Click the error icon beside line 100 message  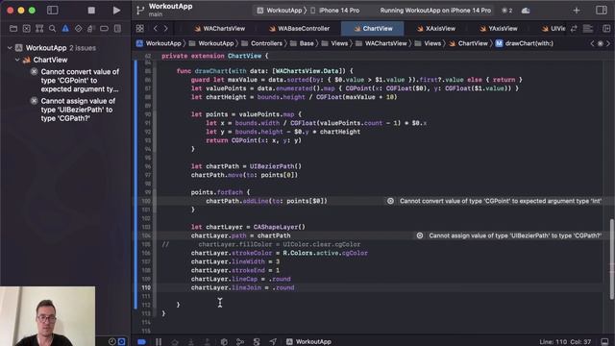pos(390,201)
